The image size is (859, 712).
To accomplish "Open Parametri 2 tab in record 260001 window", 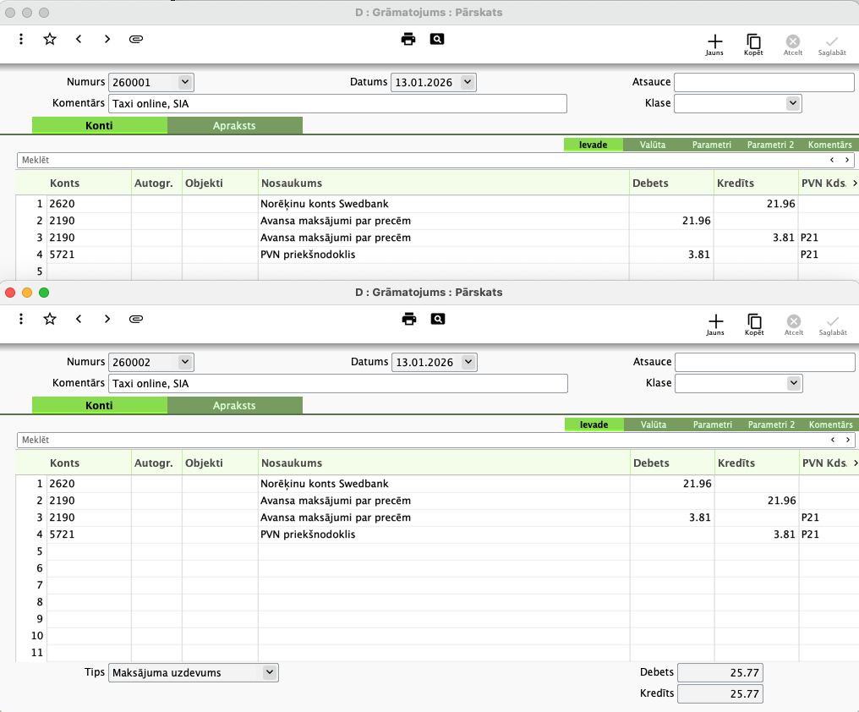I will point(770,145).
